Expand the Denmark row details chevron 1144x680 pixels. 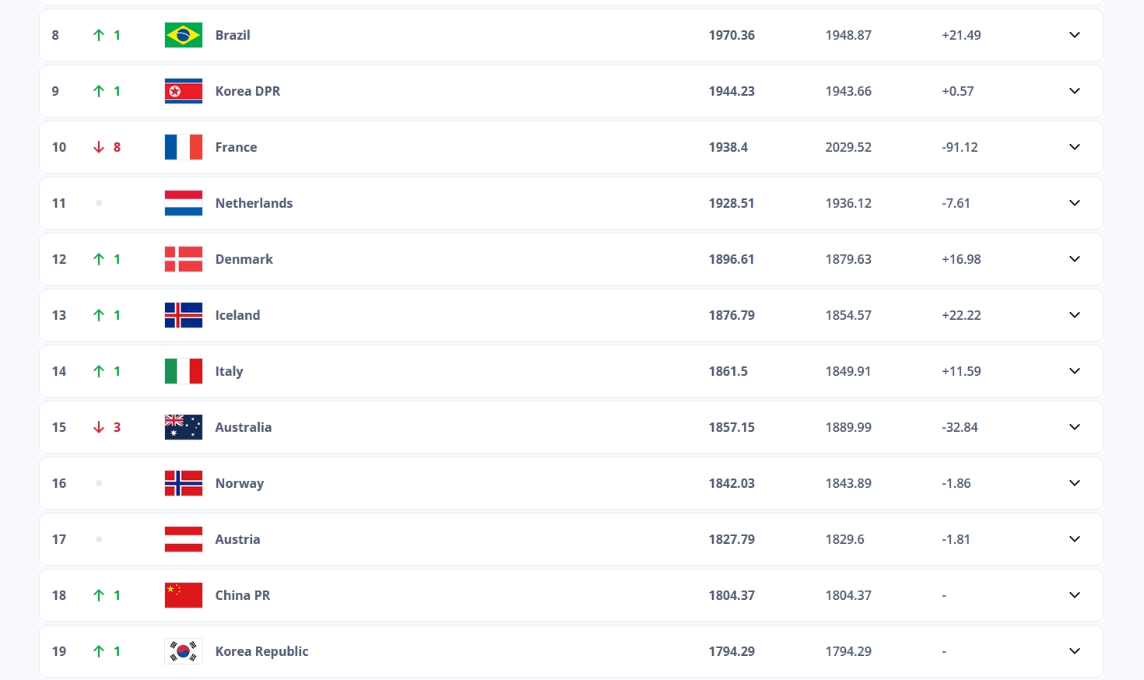[x=1075, y=259]
